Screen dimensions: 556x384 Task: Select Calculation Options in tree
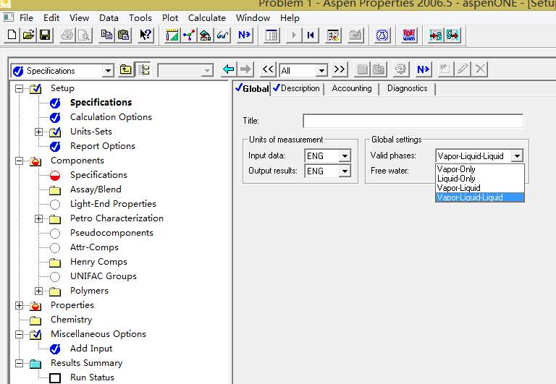(111, 117)
